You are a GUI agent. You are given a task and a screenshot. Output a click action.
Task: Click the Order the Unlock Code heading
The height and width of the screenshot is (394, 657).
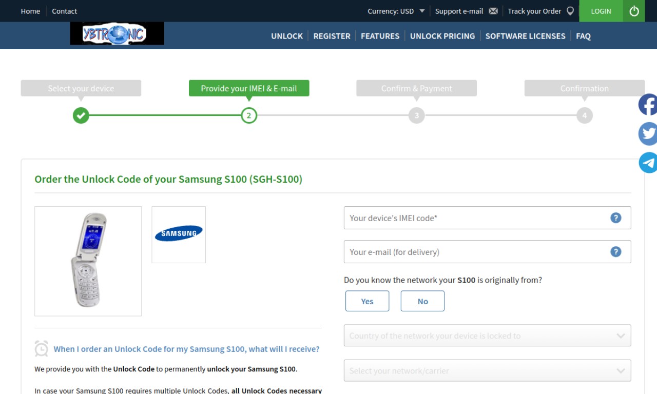[168, 179]
